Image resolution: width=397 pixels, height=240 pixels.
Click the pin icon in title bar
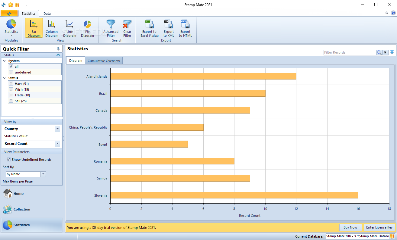[4, 5]
